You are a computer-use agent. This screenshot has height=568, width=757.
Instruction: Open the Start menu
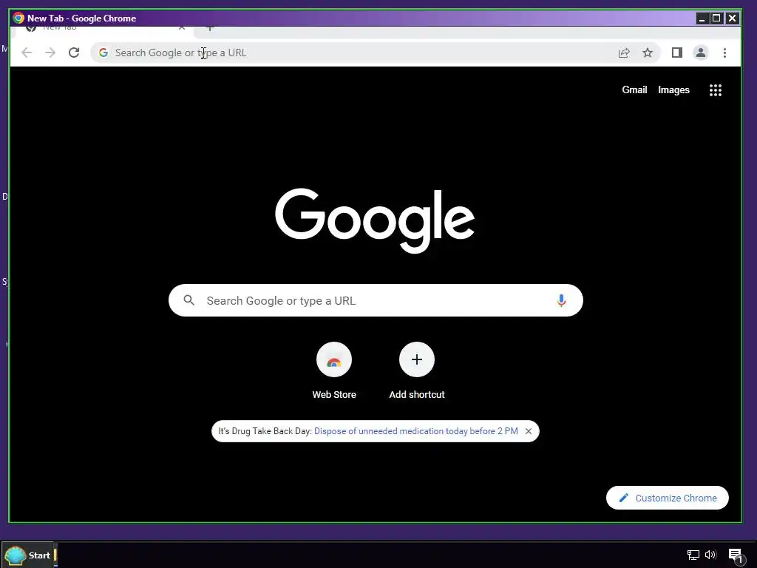[x=27, y=555]
